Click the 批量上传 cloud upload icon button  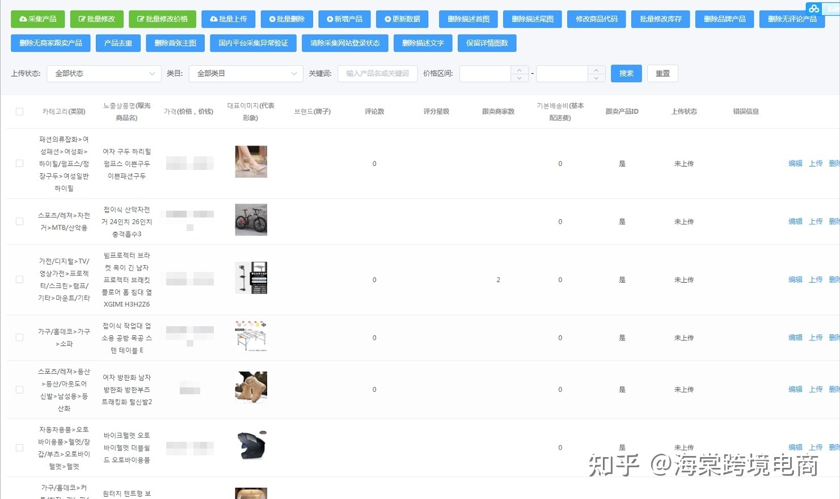(212, 19)
